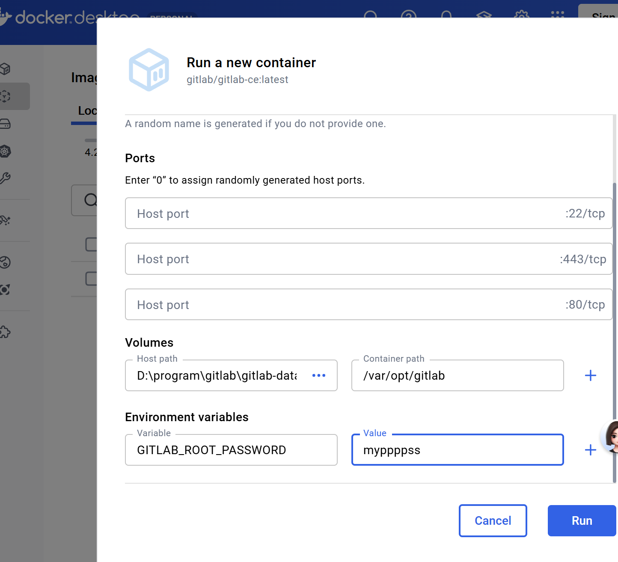Browse host path with ellipsis button
This screenshot has height=562, width=618.
[x=319, y=375]
